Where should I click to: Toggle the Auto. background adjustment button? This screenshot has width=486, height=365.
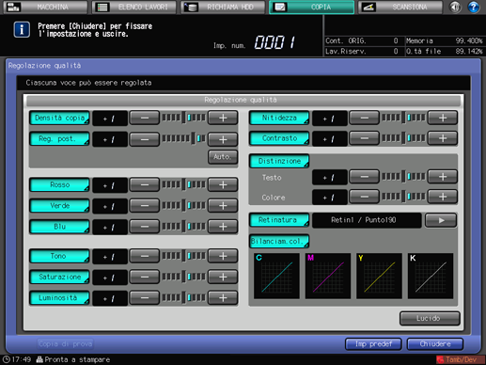[223, 157]
